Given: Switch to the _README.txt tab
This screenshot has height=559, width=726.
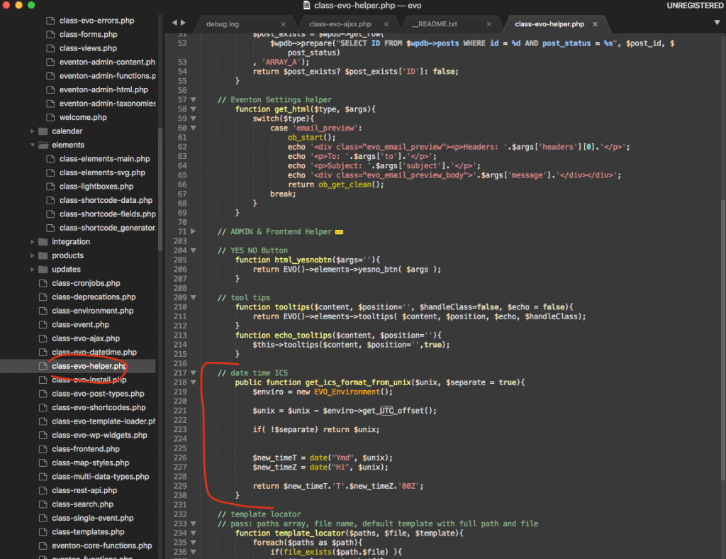Looking at the screenshot, I should pyautogui.click(x=435, y=24).
